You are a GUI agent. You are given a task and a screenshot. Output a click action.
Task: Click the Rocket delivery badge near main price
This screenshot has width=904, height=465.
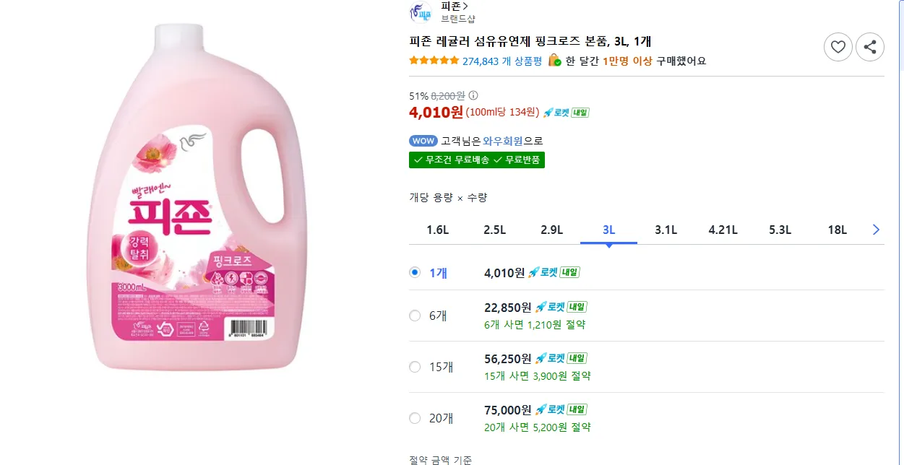566,113
